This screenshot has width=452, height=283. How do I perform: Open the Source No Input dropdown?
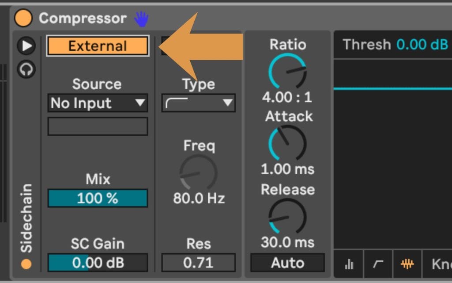pos(98,103)
